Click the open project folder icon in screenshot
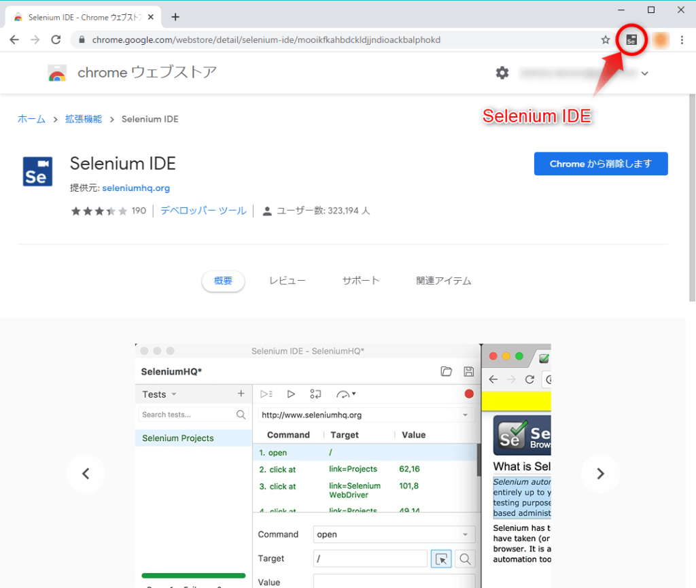 pos(446,371)
